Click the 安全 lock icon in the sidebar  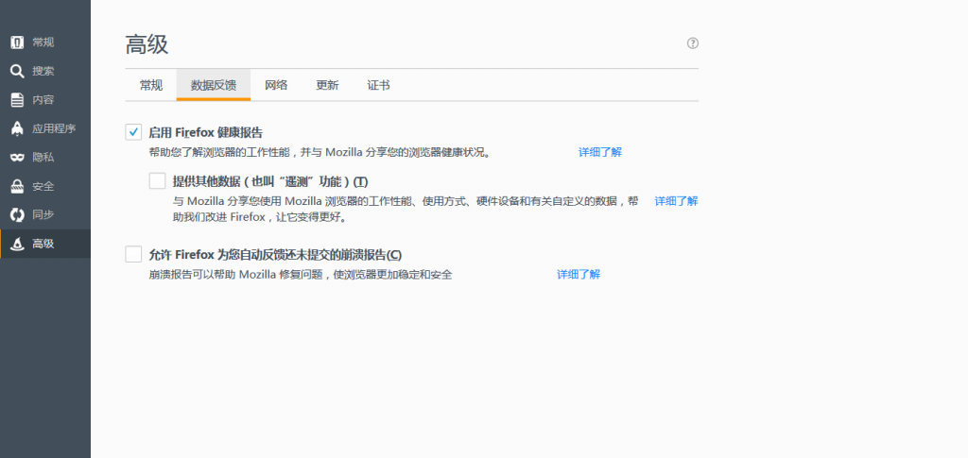17,186
